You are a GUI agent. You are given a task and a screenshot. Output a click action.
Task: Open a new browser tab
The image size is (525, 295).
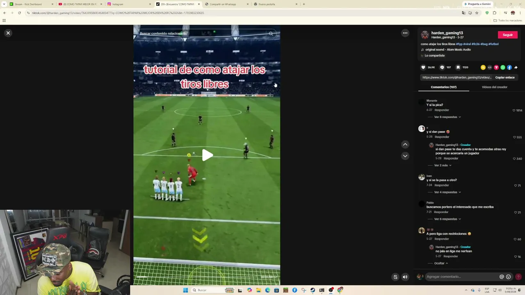[304, 4]
